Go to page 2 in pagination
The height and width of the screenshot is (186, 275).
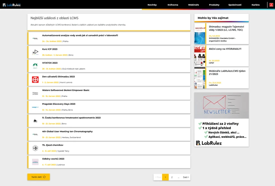[172, 177]
